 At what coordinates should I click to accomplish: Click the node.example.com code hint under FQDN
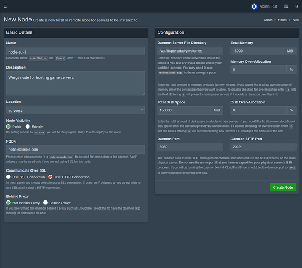point(61,157)
